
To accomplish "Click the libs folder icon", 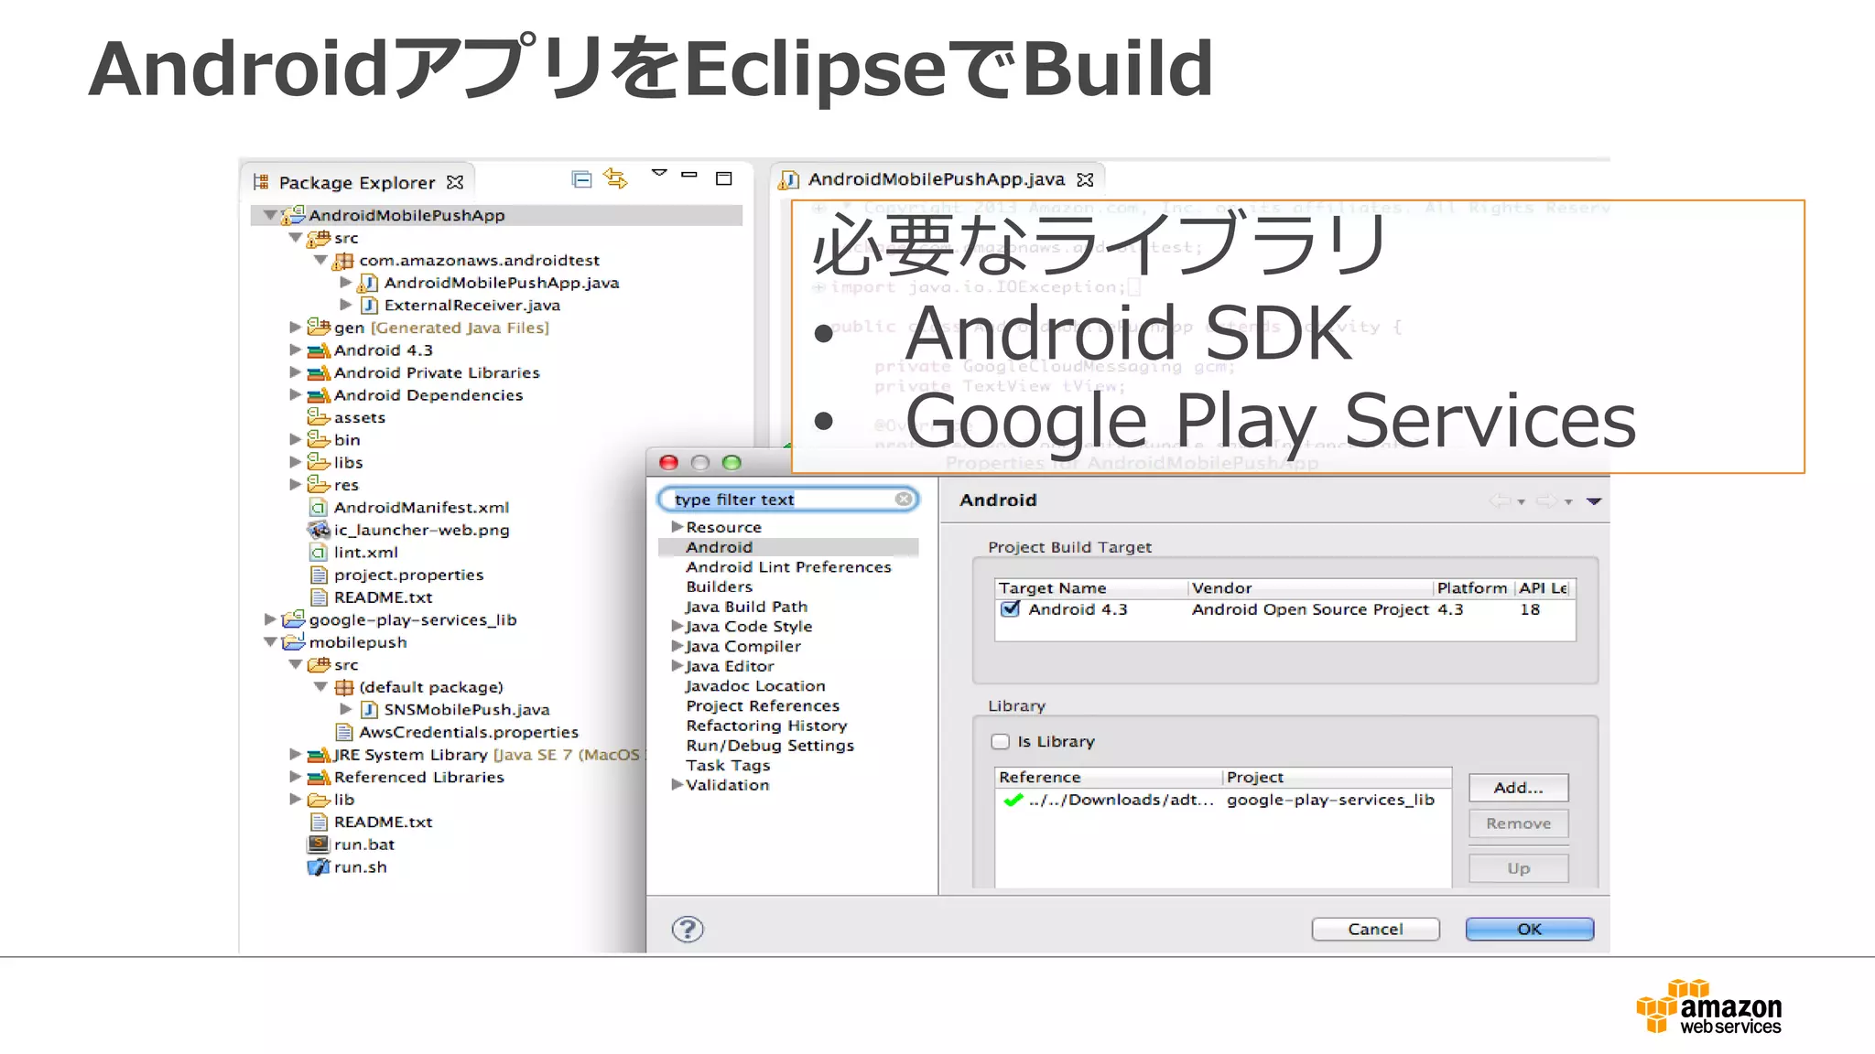I will click(x=319, y=462).
